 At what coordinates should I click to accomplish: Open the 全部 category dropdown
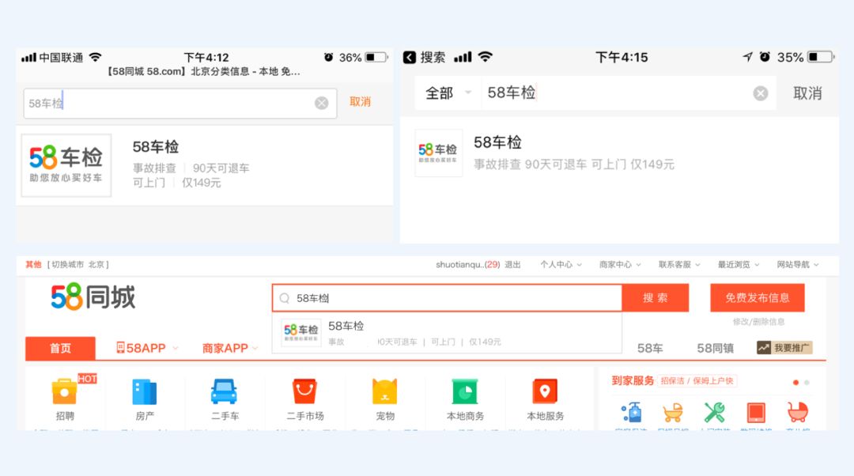pyautogui.click(x=448, y=93)
